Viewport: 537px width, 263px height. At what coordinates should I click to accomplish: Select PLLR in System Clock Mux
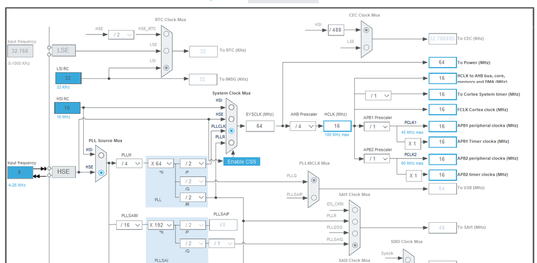pos(232,142)
